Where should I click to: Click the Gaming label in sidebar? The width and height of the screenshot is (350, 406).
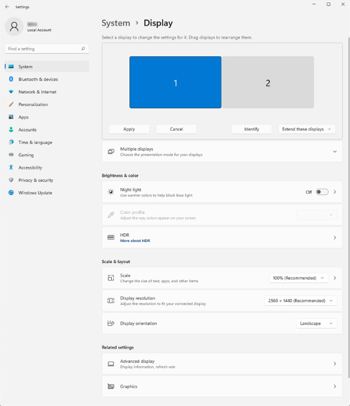pos(26,155)
